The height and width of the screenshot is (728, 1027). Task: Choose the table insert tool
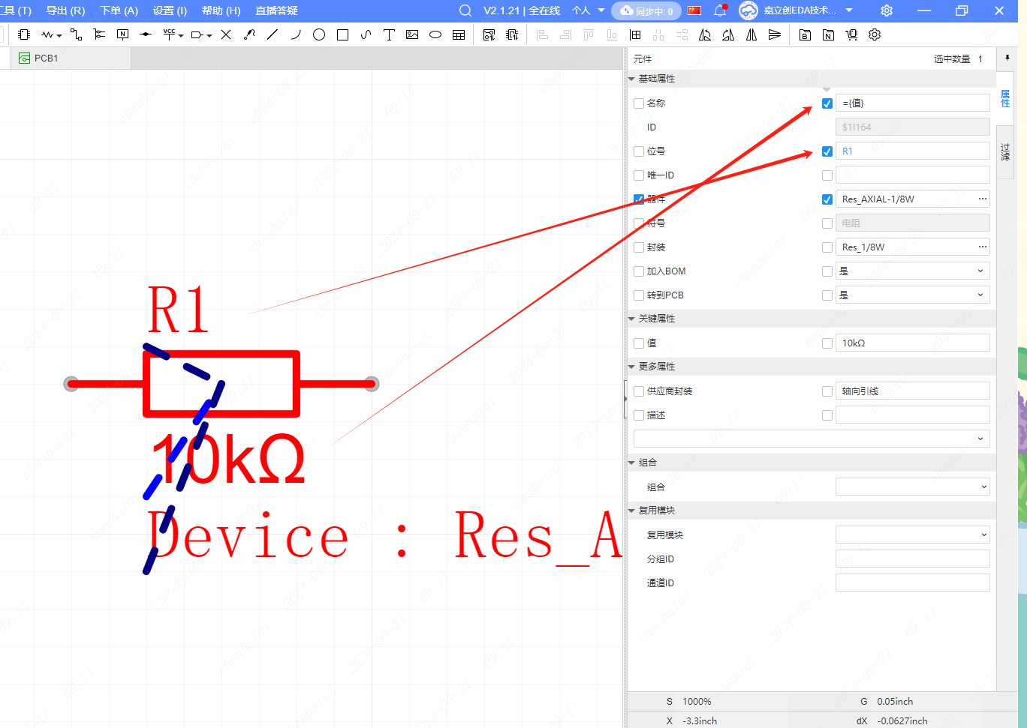pos(459,34)
